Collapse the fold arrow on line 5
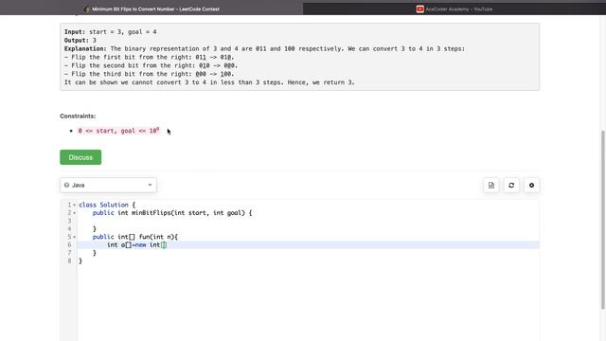This screenshot has width=606, height=341. pos(74,237)
